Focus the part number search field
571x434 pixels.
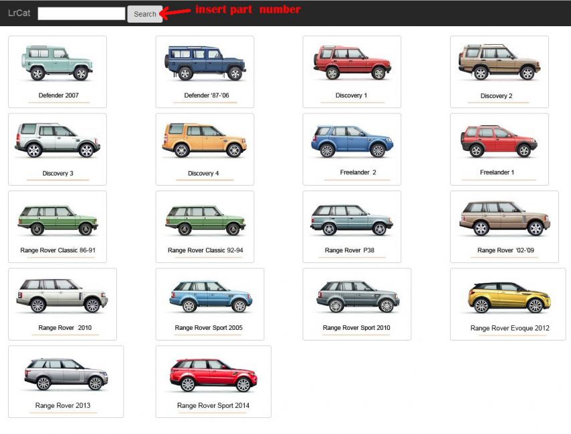[81, 14]
